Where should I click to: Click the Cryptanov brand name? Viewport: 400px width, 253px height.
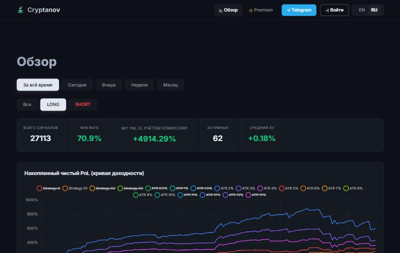click(44, 10)
